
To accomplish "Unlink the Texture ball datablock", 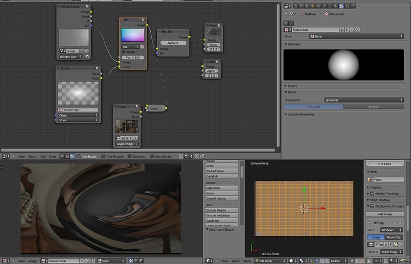I will pos(357,30).
